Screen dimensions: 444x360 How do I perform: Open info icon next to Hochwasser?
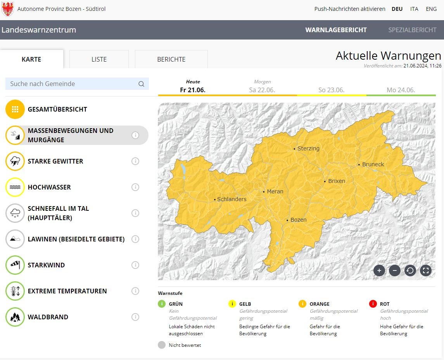click(x=135, y=187)
